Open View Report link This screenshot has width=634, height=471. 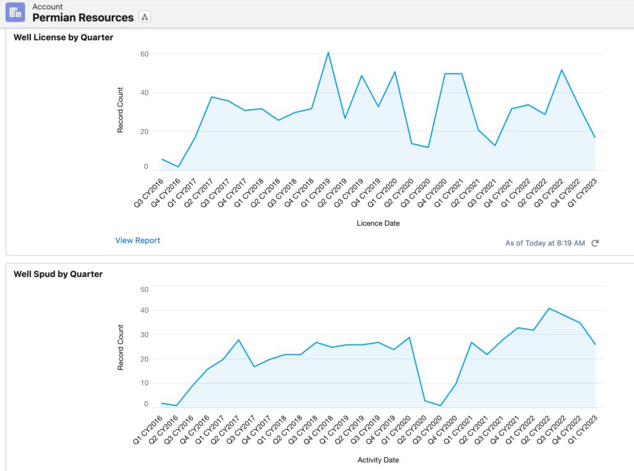tap(137, 240)
